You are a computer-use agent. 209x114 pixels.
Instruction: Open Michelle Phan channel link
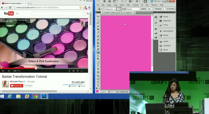[16, 82]
